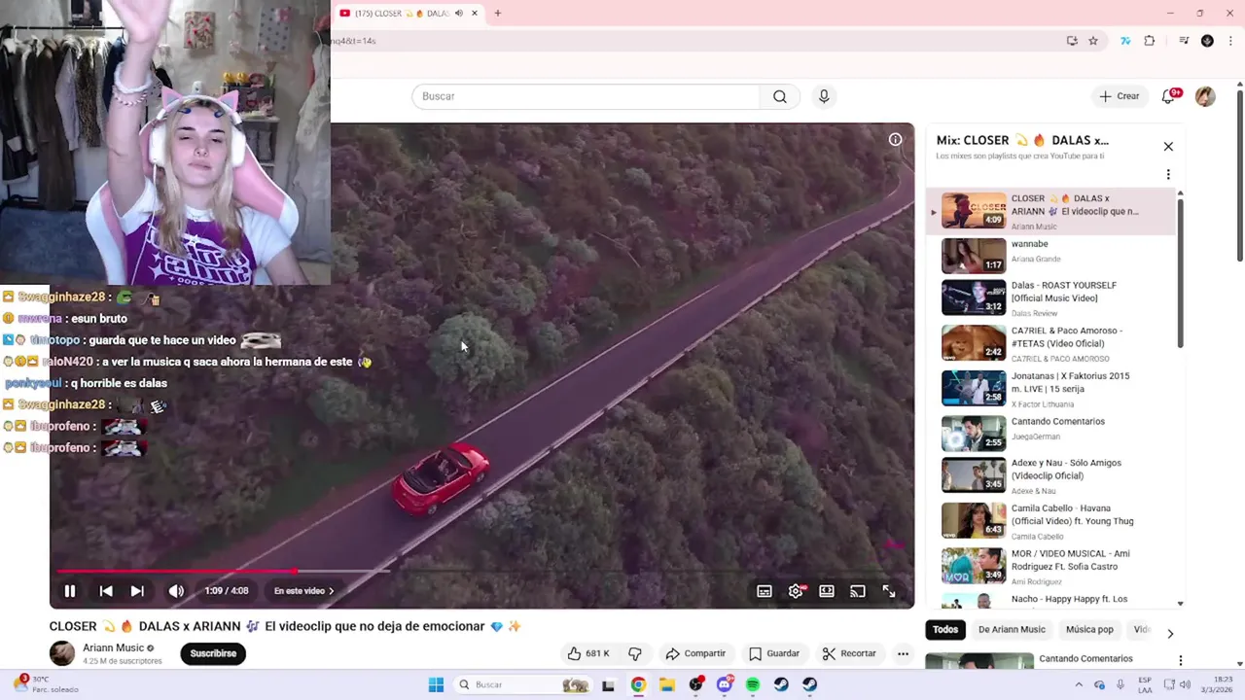This screenshot has width=1245, height=700.
Task: Click the Mix playlist scrollbar down arrow
Action: [1181, 604]
